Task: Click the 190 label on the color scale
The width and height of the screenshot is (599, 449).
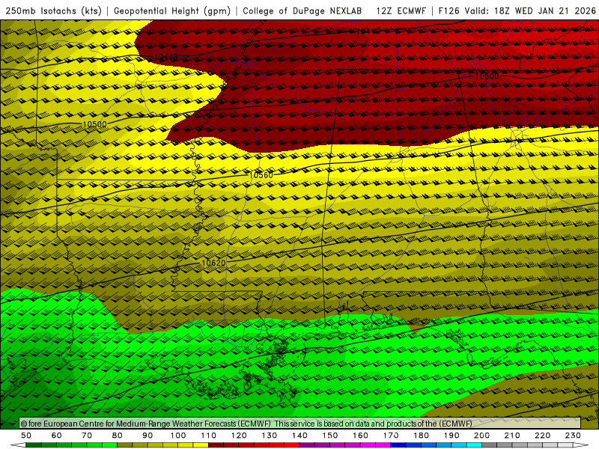Action: pyautogui.click(x=451, y=436)
